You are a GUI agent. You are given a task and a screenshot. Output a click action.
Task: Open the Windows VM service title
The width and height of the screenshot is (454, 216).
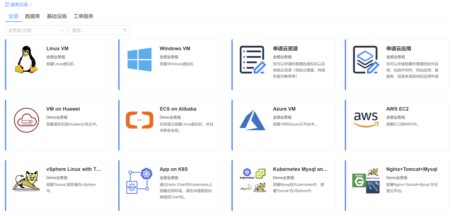[x=175, y=49]
